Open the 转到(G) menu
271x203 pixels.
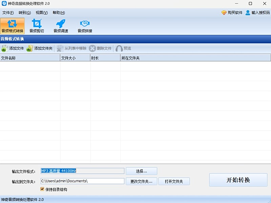point(25,12)
